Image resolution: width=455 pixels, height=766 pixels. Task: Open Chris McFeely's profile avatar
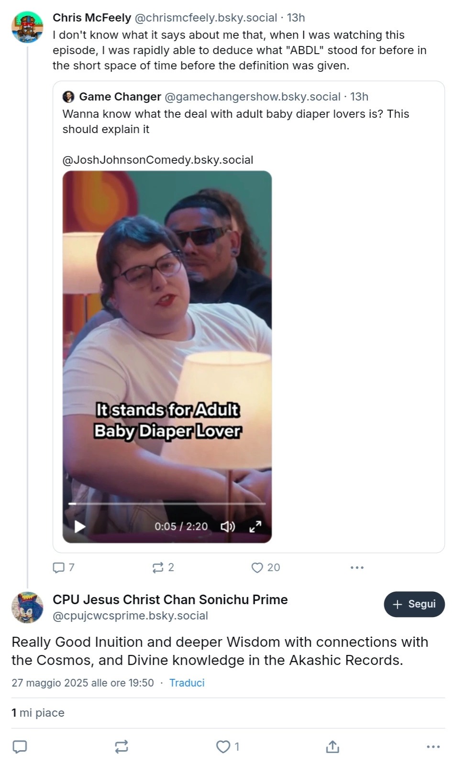pyautogui.click(x=27, y=27)
